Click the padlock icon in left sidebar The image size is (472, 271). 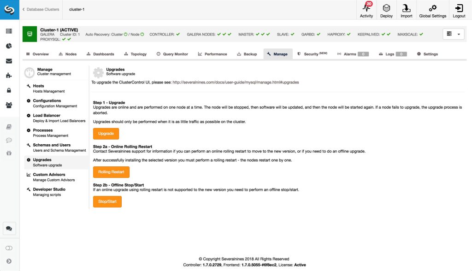[x=9, y=90]
